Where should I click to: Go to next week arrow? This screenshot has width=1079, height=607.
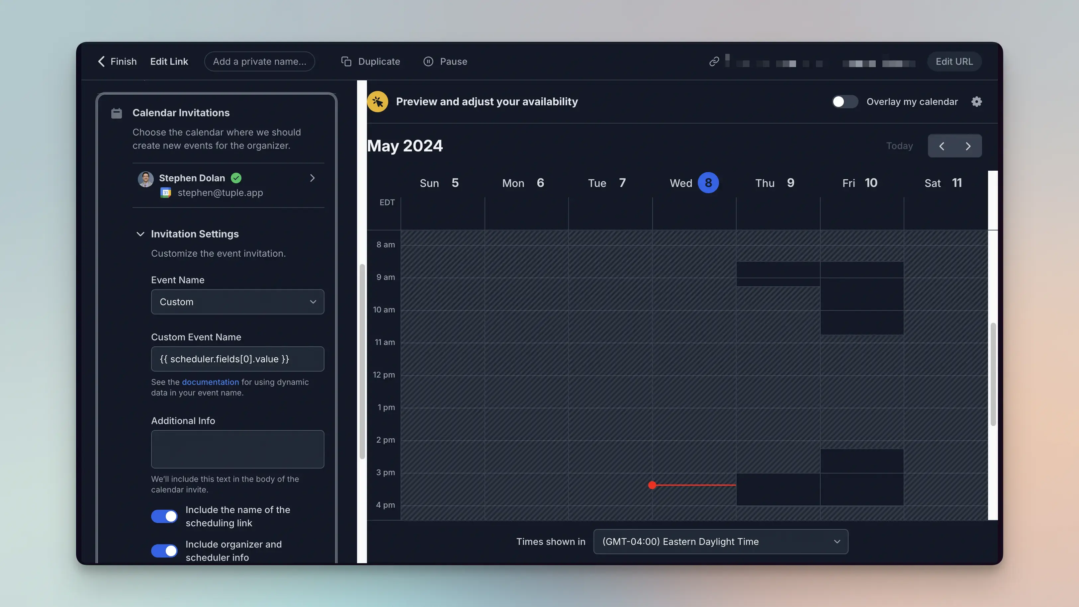(968, 146)
